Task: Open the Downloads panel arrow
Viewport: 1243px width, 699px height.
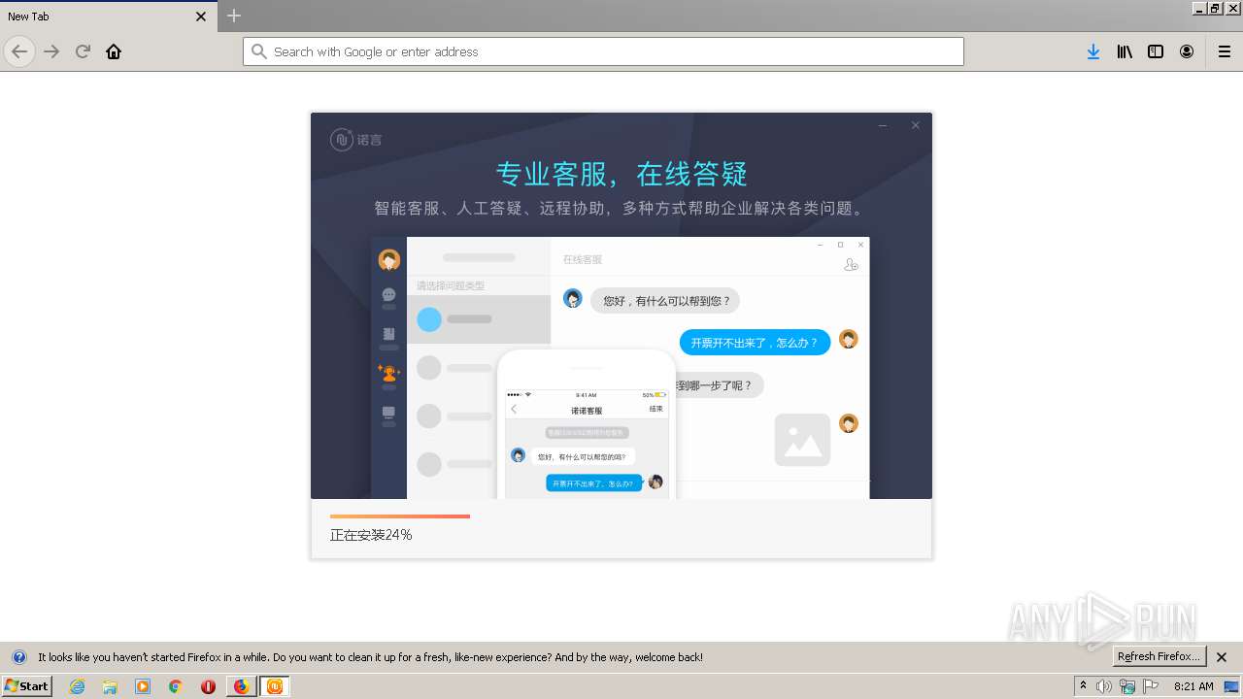Action: click(x=1093, y=51)
